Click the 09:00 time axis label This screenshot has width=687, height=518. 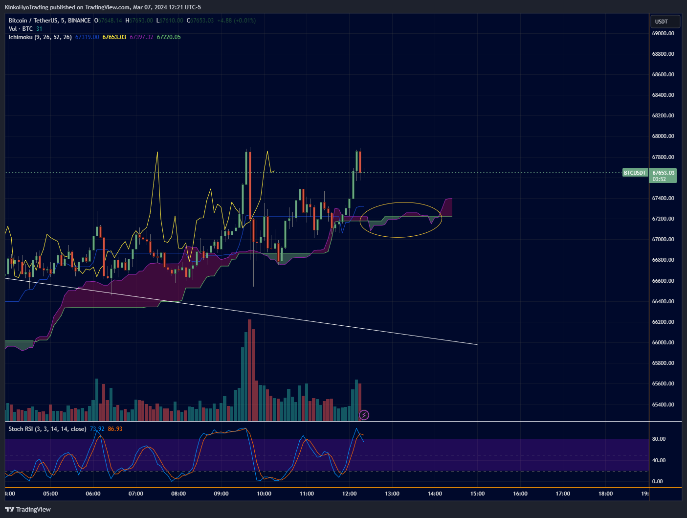[221, 494]
